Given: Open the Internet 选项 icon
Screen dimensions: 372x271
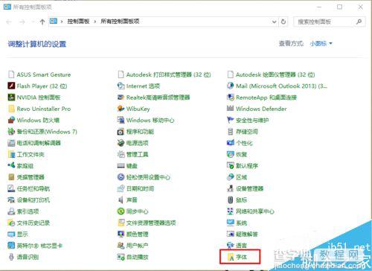Looking at the screenshot, I should [x=121, y=86].
